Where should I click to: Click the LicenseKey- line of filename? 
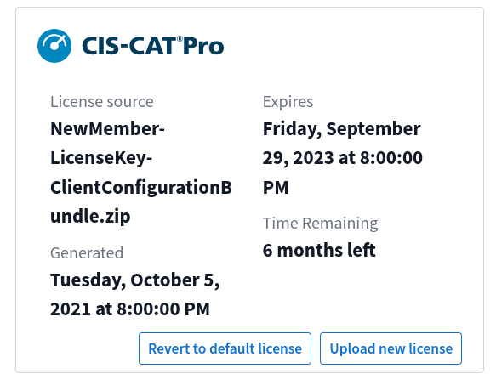[101, 158]
